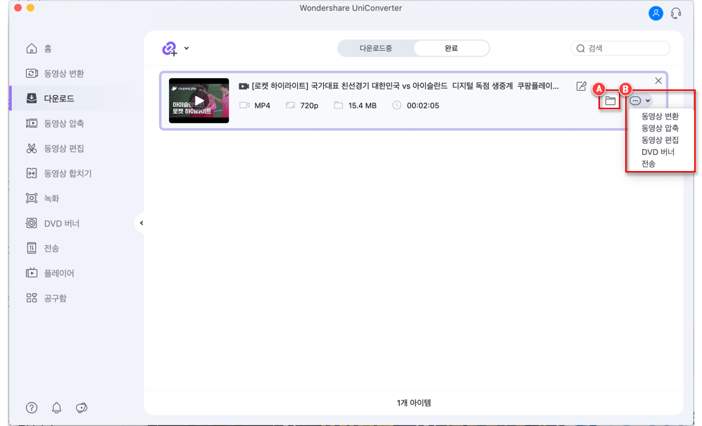Open the user account icon
This screenshot has width=702, height=426.
[656, 13]
